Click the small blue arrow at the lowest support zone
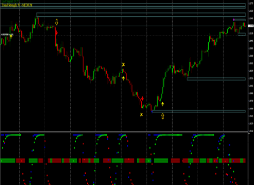 (152, 111)
